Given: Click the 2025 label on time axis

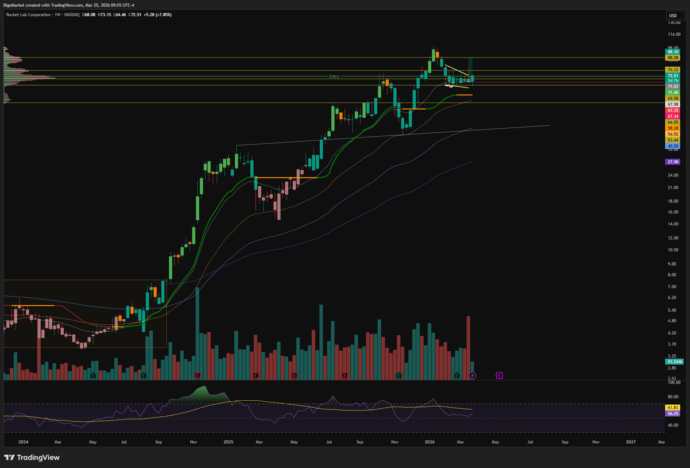Looking at the screenshot, I should click(228, 442).
